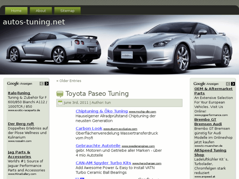Image resolution: width=239 pixels, height=179 pixels.
Task: Open the Chiptuning & Öko Tuning ad link
Action: point(102,111)
